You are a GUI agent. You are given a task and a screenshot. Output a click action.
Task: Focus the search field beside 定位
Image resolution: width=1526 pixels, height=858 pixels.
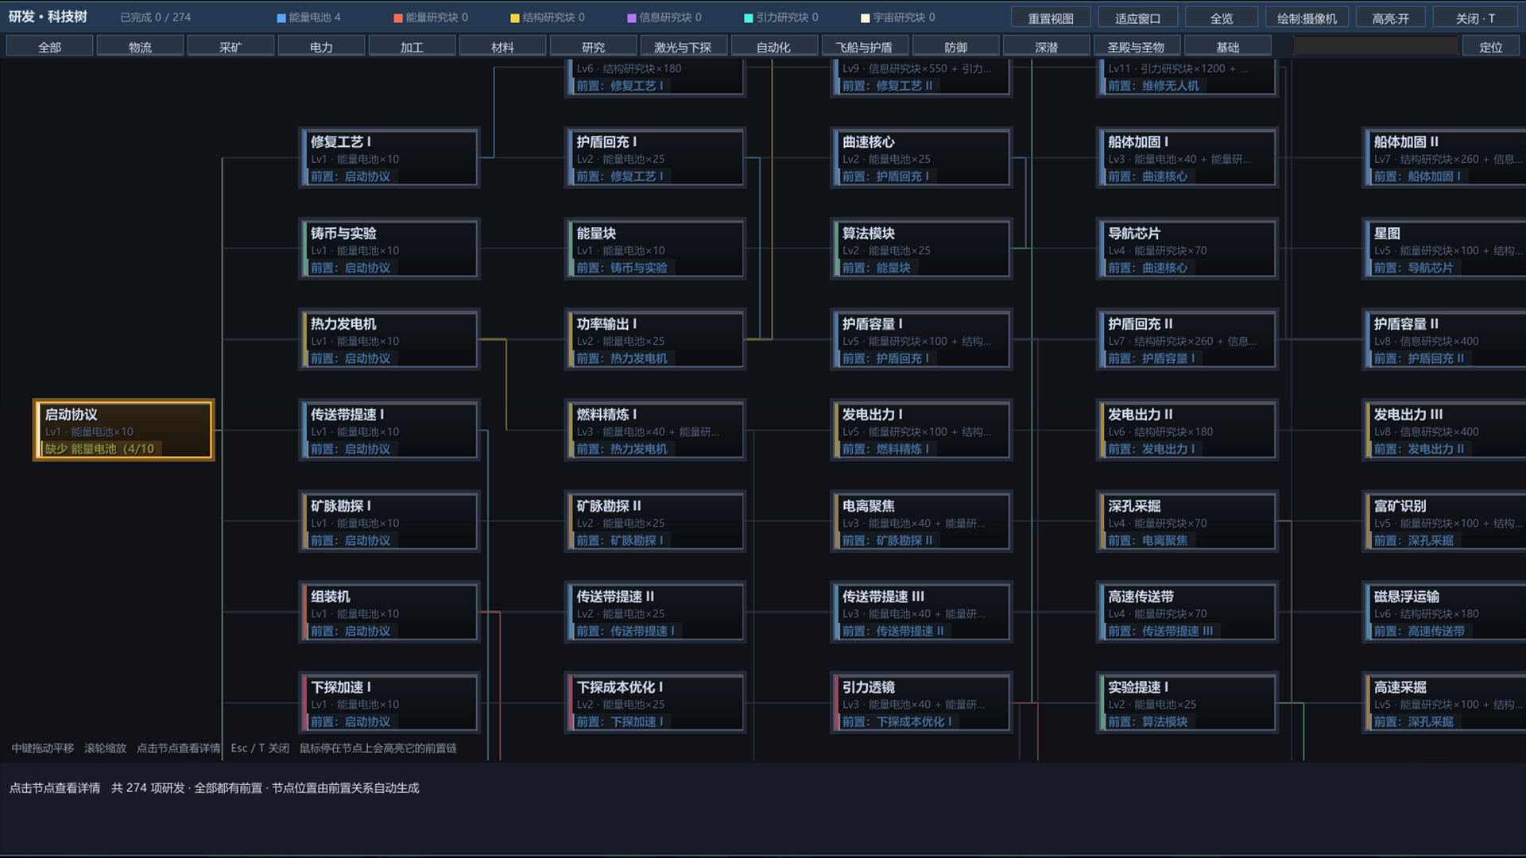point(1375,47)
